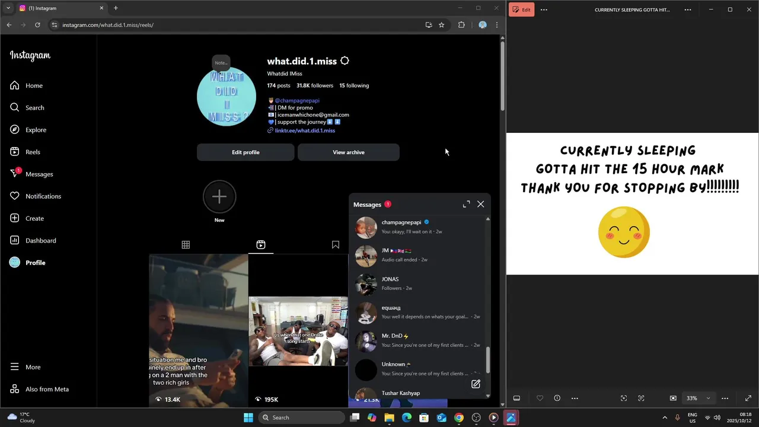Open the reel with 13.4K views
759x427 pixels.
pos(199,331)
